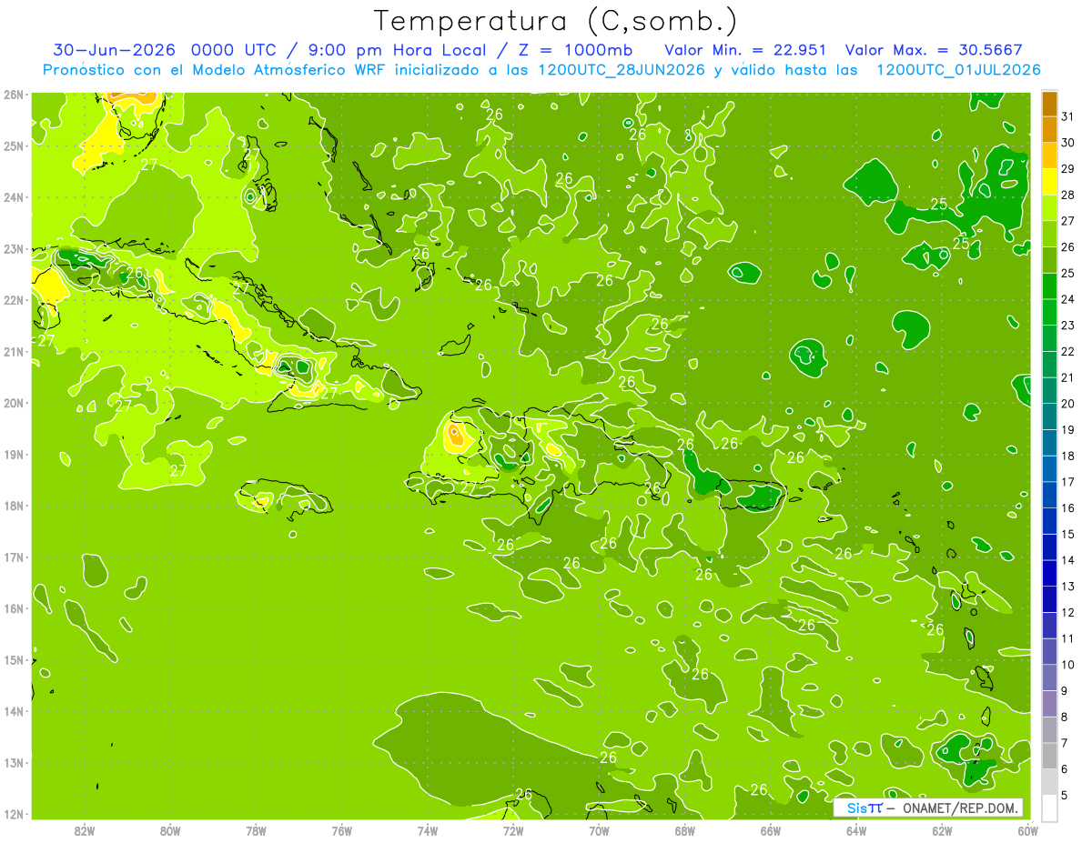Click the "62W" longitude axis label
This screenshot has height=843, width=1092.
pyautogui.click(x=942, y=830)
